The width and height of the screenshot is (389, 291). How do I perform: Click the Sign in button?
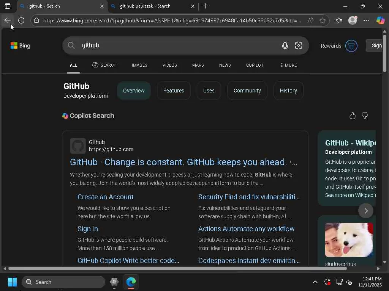[x=375, y=45]
